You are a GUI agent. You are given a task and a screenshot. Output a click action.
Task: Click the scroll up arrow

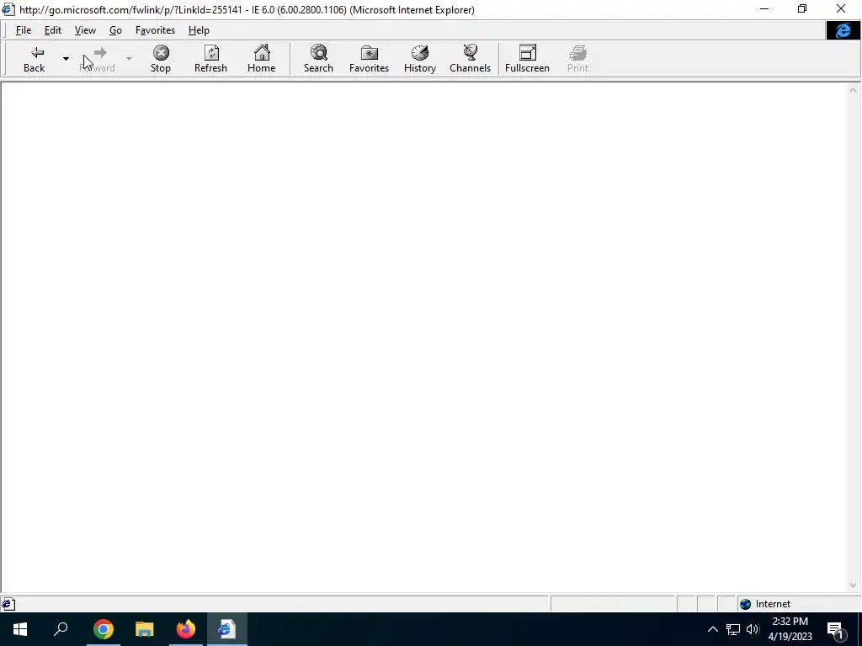coord(854,90)
